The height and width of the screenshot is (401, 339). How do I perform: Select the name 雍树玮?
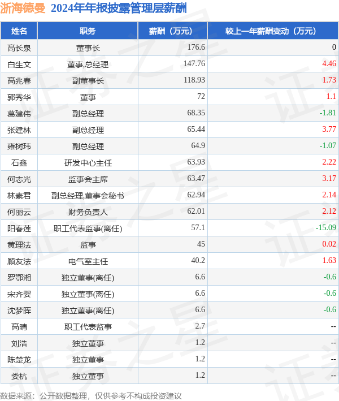click(19, 146)
